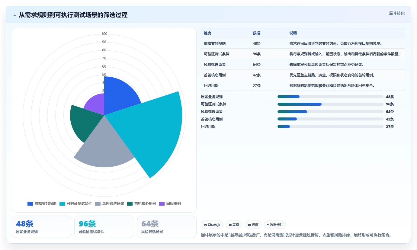Viewport: 417px width, 250px height.
Task: Click the 风险筛选场景 legend label
Action: pos(113,204)
